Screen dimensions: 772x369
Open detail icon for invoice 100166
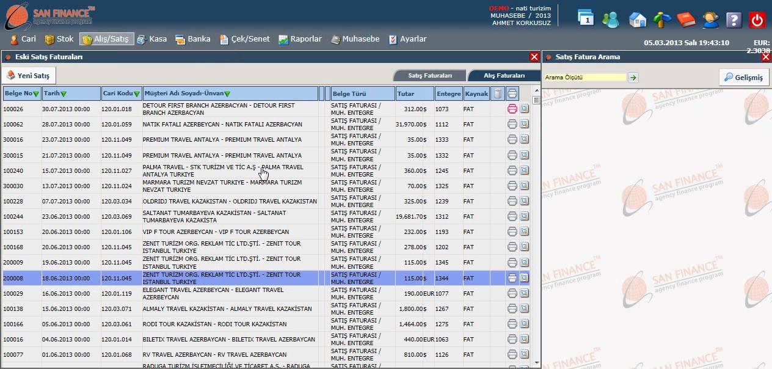(525, 324)
